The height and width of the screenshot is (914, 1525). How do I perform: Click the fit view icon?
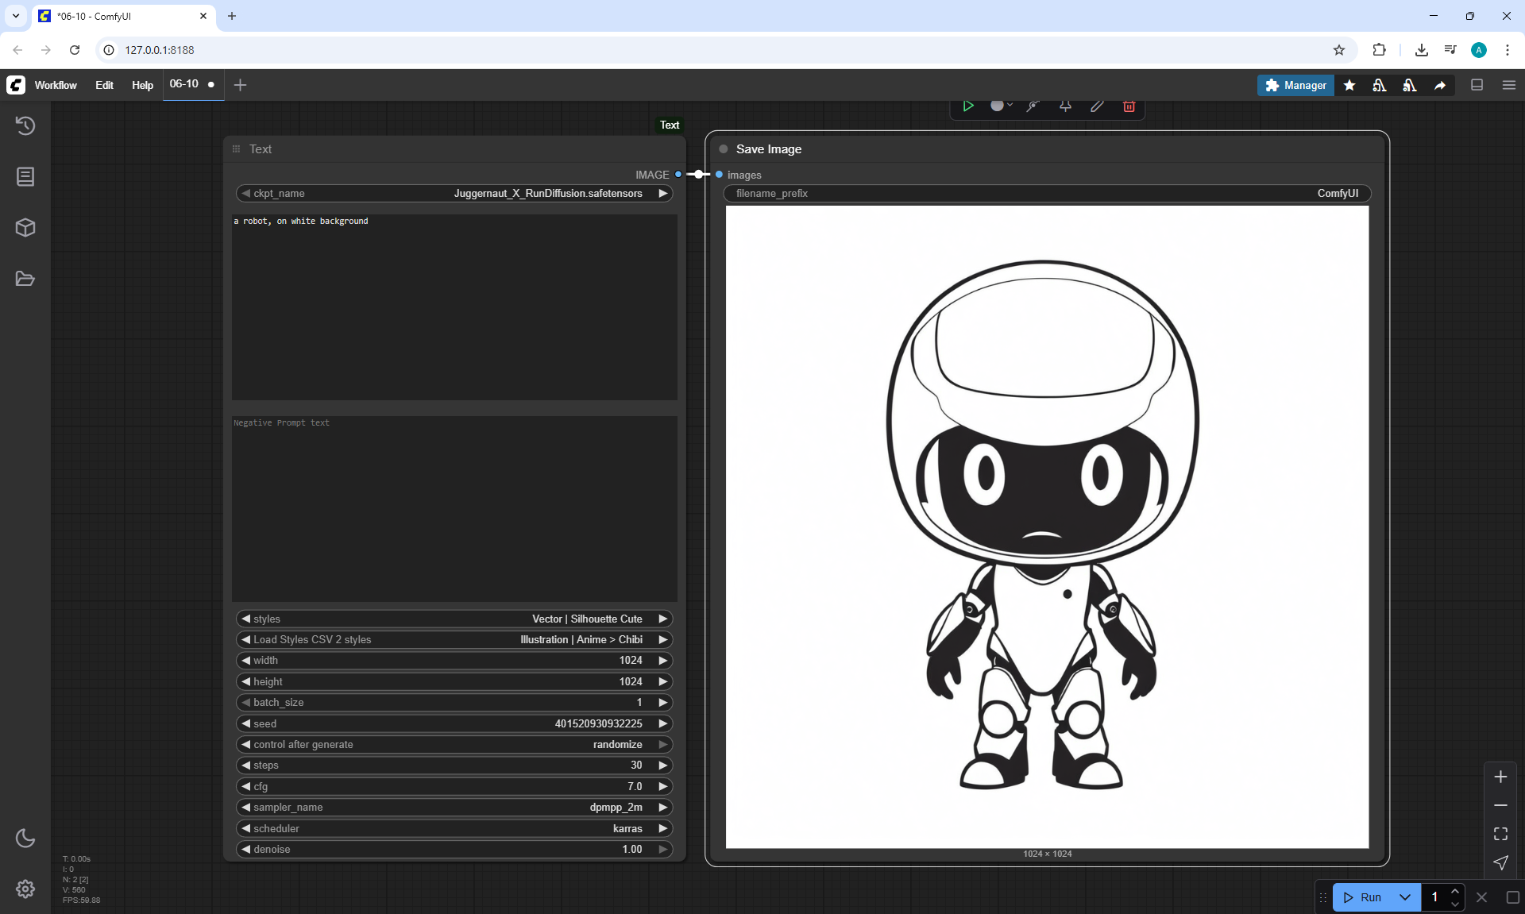pyautogui.click(x=1500, y=834)
